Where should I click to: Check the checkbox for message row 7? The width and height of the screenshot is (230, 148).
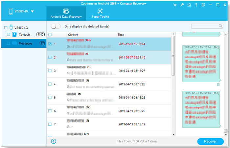click(50, 124)
